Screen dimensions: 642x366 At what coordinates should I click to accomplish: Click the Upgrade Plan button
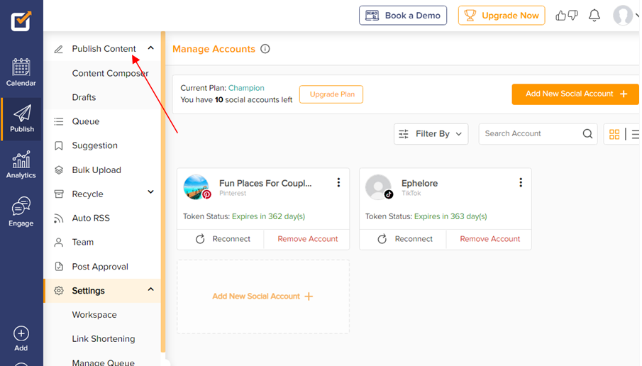coord(331,94)
